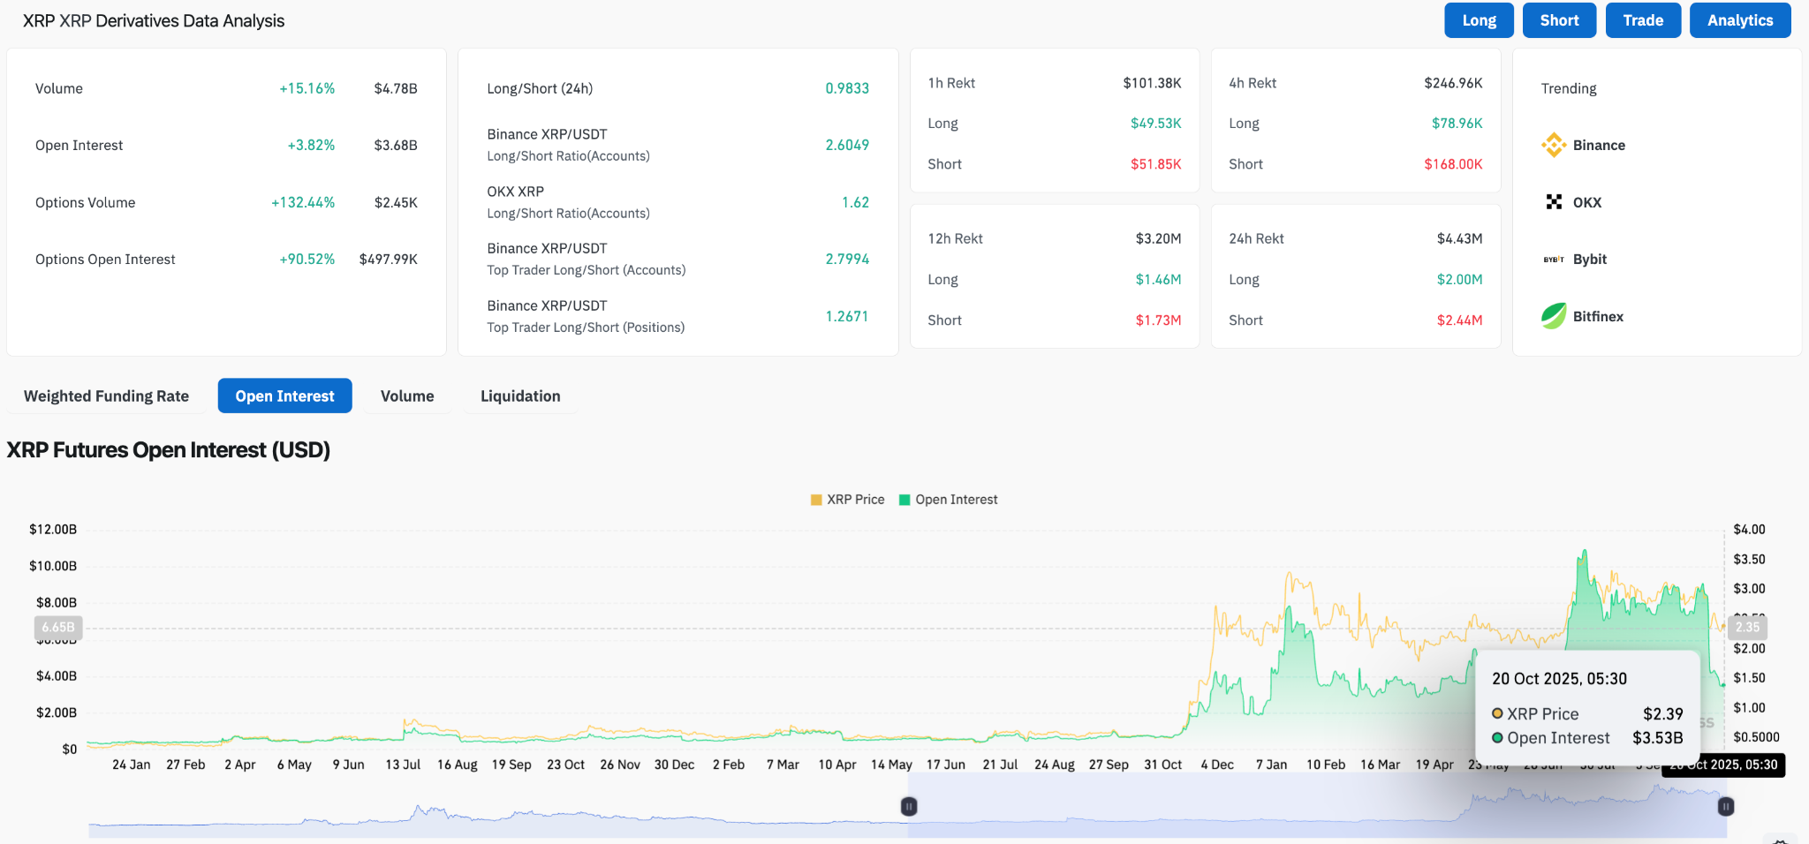Open the Volume chart tab
The width and height of the screenshot is (1809, 844).
tap(407, 396)
